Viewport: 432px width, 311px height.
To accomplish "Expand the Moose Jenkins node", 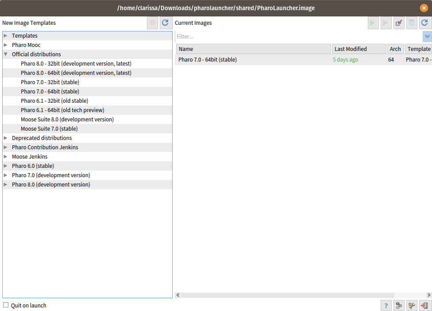I will tap(5, 156).
